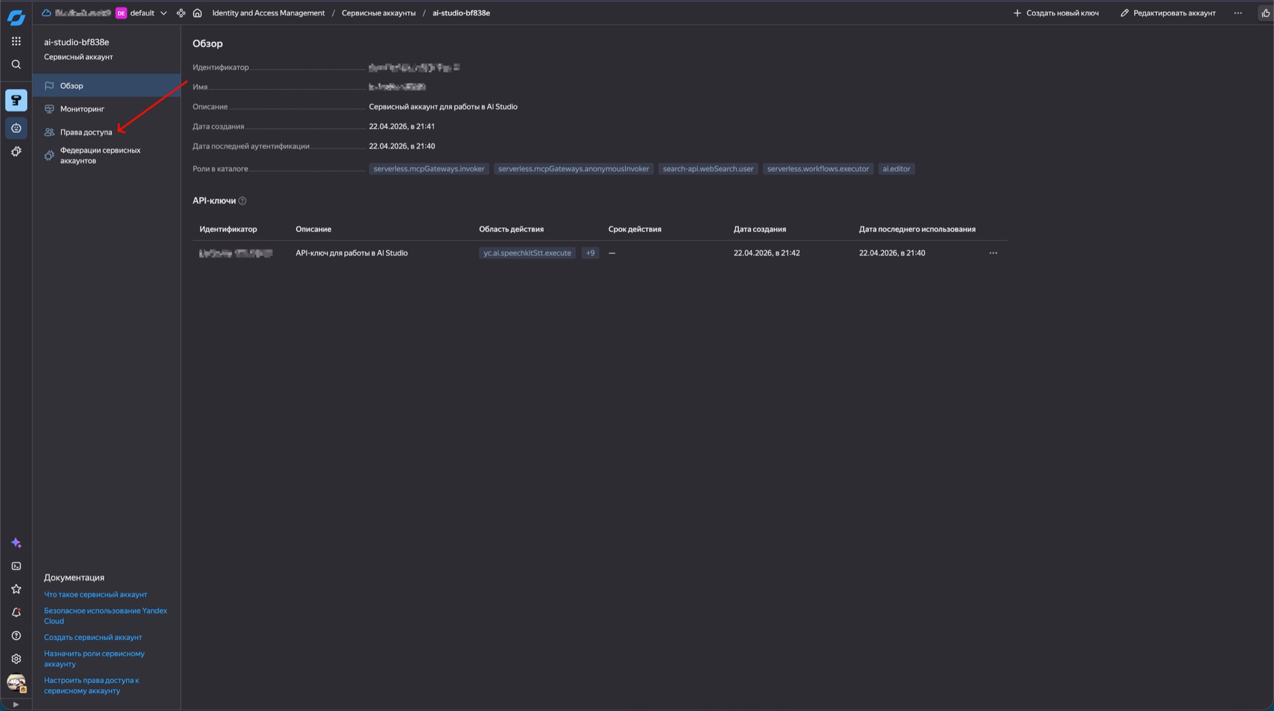
Task: Open the AI assistant sparkle icon
Action: [16, 543]
